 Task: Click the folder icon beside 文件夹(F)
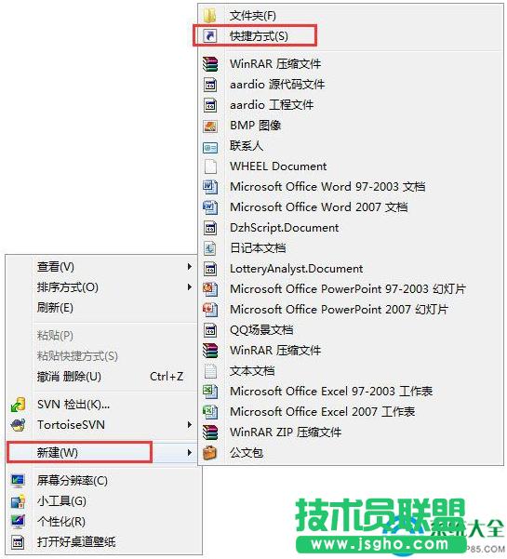210,15
